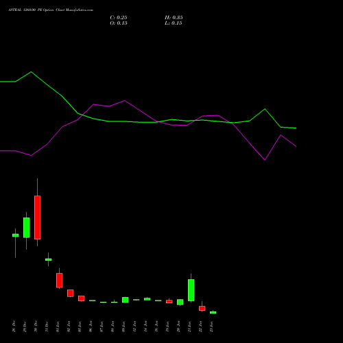
Task: Click the purple indicator line's peak near 09 Jan
Action: pyautogui.click(x=124, y=100)
